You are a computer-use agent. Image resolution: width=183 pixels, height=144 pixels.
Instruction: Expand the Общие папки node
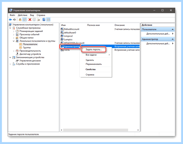point(13,38)
